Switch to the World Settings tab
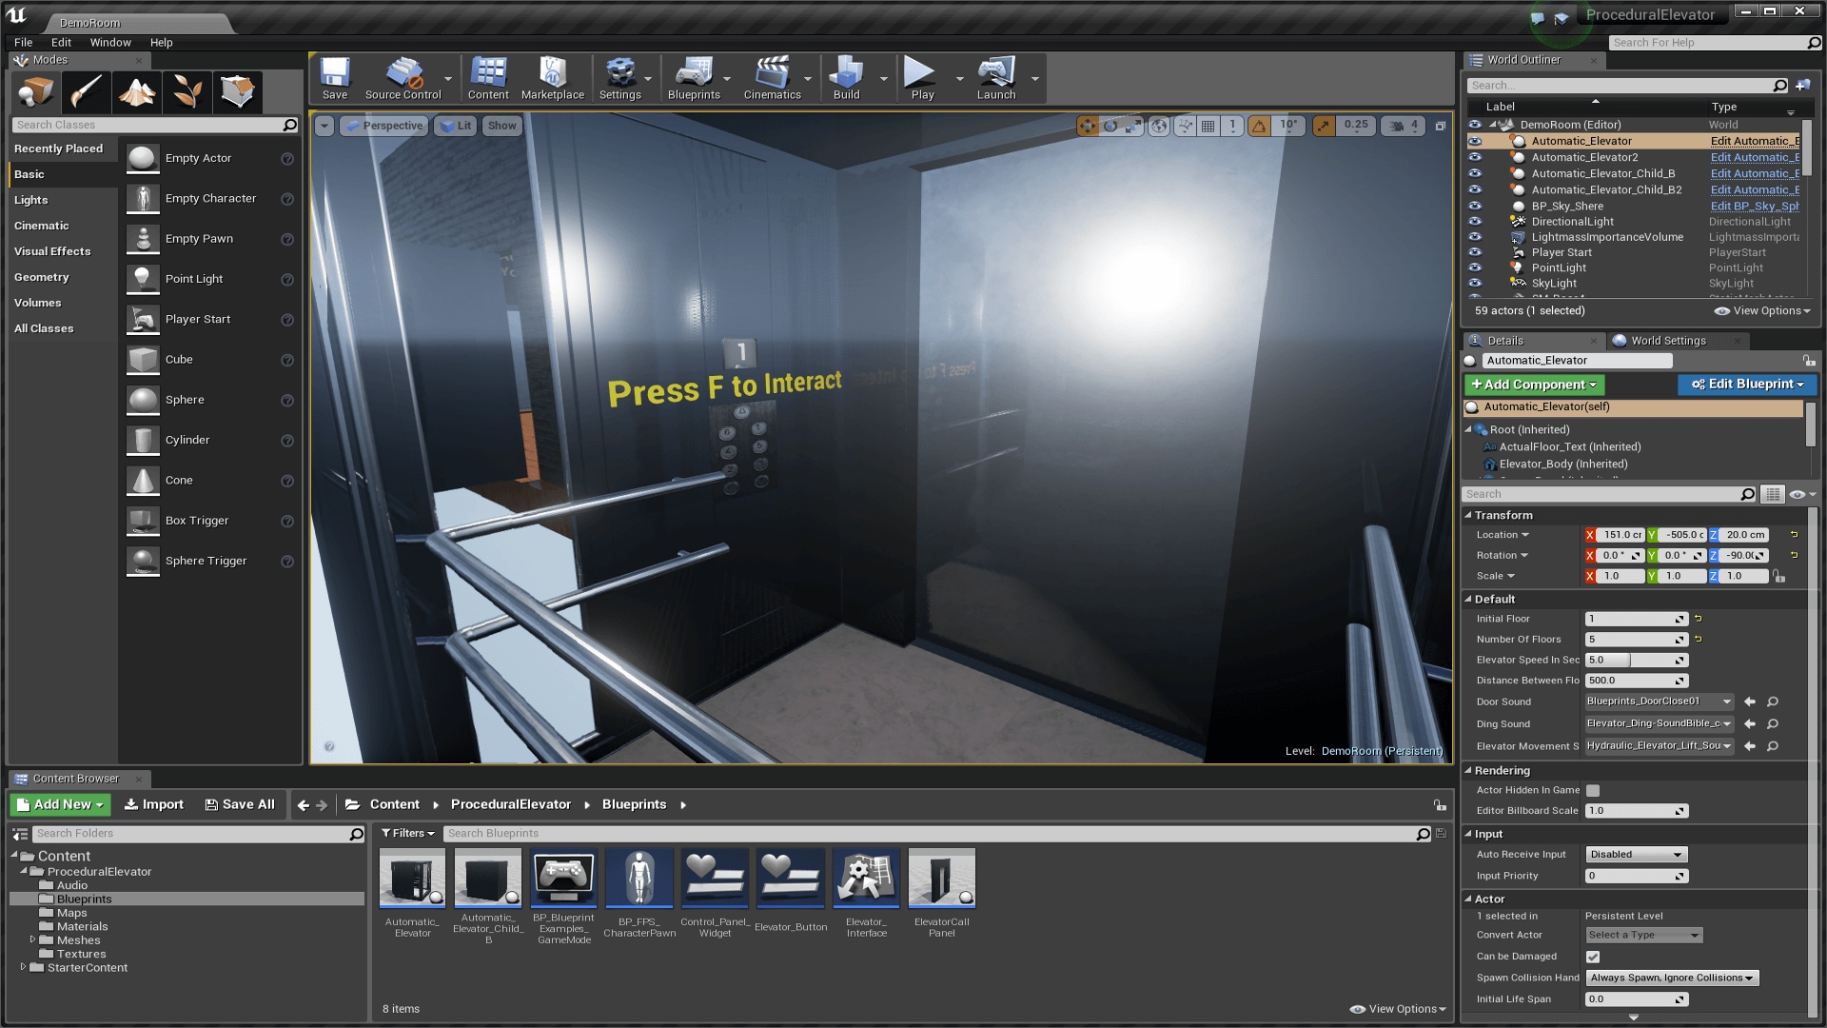 [x=1667, y=341]
